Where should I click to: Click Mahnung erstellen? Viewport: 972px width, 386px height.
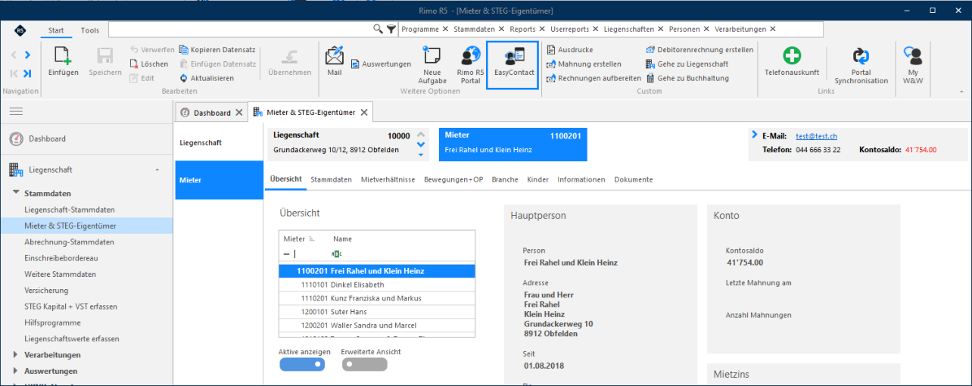pyautogui.click(x=584, y=64)
